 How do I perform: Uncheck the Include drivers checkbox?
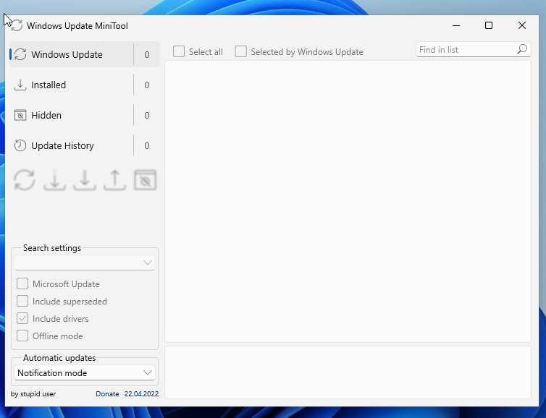coord(22,319)
